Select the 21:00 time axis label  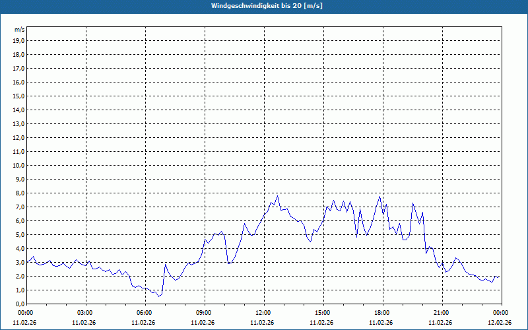tap(442, 312)
